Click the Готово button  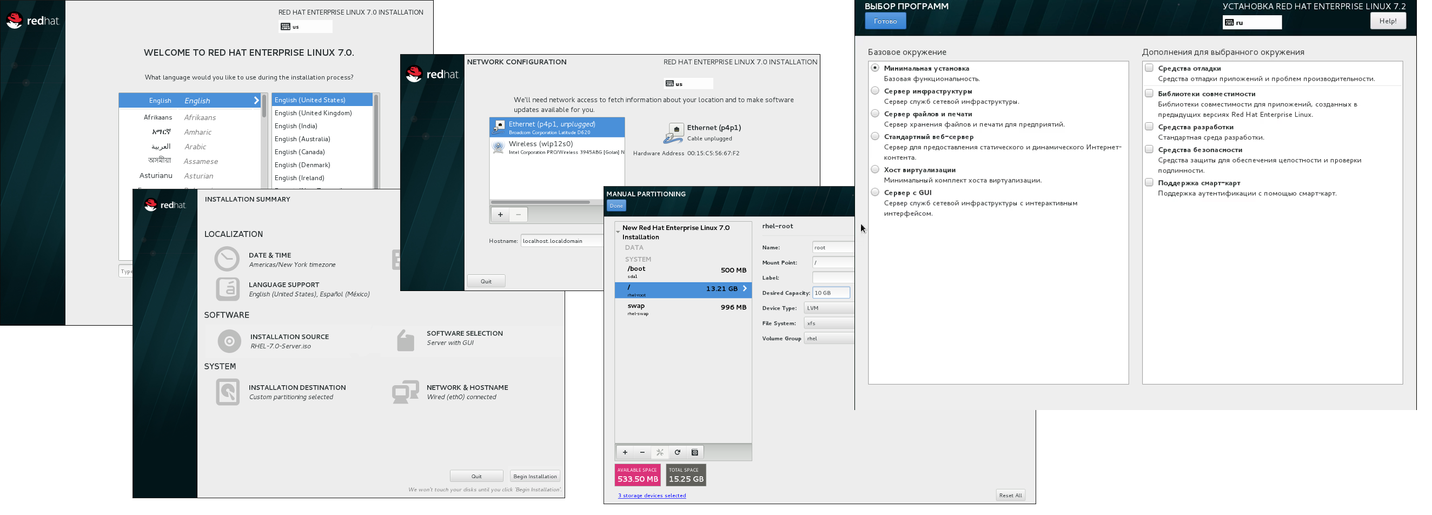[x=885, y=21]
